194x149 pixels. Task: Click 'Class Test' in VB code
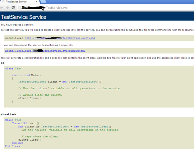click(13, 120)
